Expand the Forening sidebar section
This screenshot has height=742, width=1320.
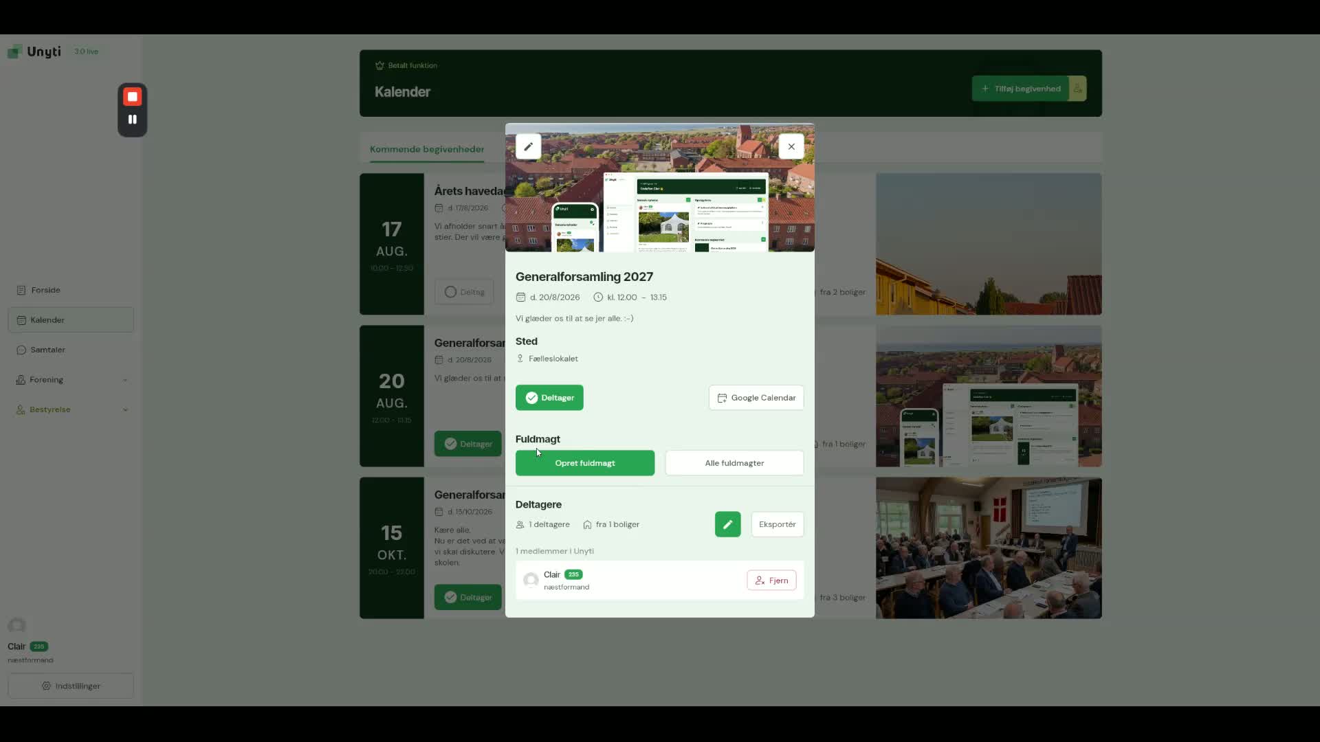coord(71,380)
